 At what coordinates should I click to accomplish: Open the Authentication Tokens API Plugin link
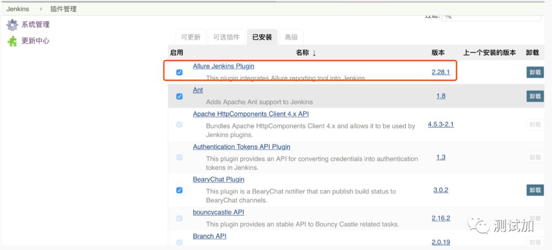tap(241, 147)
